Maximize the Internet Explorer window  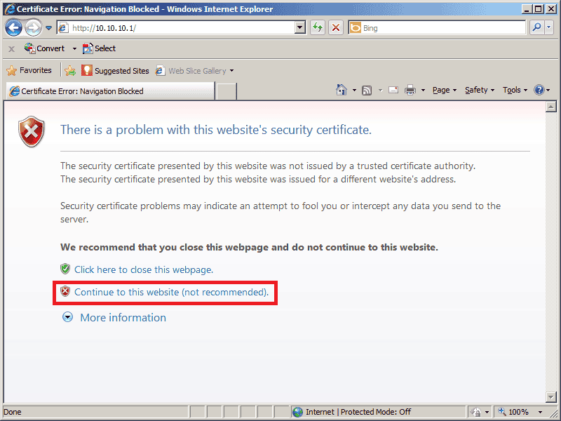coord(538,9)
